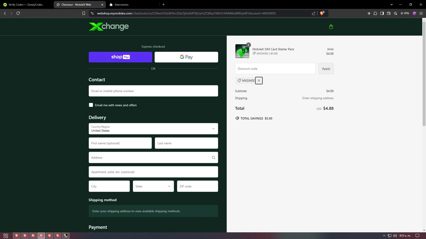The width and height of the screenshot is (426, 239).
Task: Show hidden system tray icons
Action: pos(384,236)
